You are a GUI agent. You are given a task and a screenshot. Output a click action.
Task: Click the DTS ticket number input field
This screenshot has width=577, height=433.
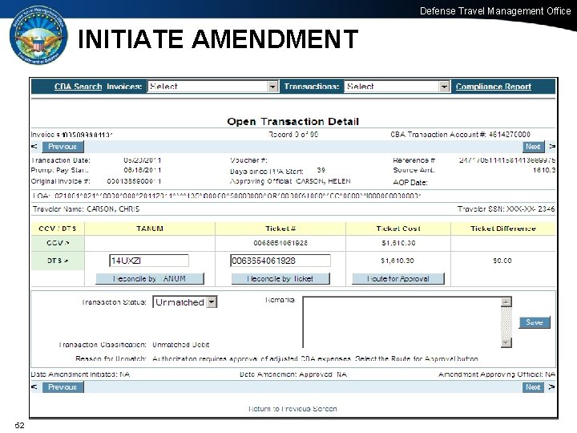tap(280, 261)
